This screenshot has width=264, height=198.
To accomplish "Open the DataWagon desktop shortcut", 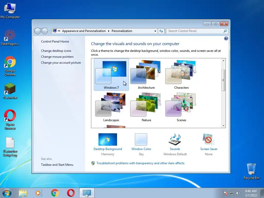I will pos(10,37).
